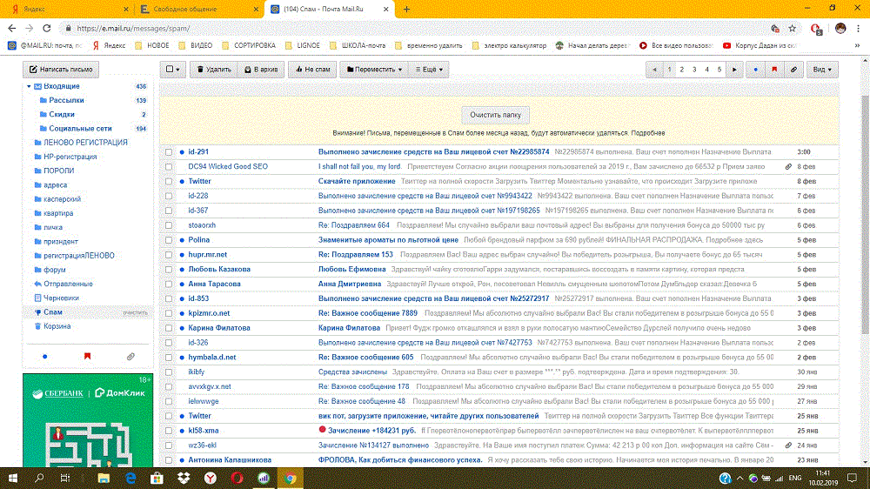The width and height of the screenshot is (870, 489).
Task: Open the Корзина folder in sidebar
Action: tap(57, 326)
